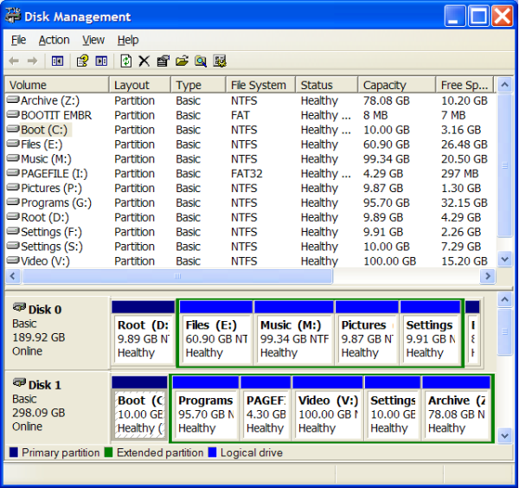Click the Disk 1 drive icon
The width and height of the screenshot is (519, 488).
click(x=19, y=382)
